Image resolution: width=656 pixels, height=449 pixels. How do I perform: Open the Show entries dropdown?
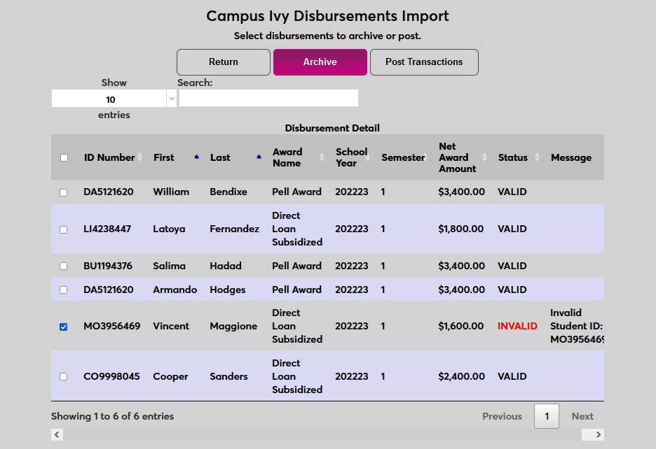click(114, 99)
